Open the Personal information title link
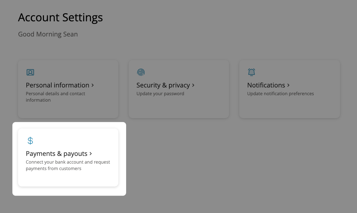 pos(57,85)
